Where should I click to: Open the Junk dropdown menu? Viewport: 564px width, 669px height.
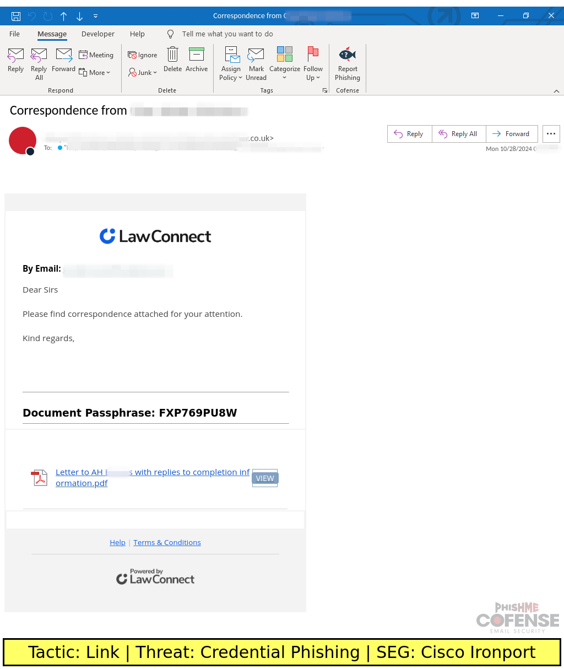(154, 72)
